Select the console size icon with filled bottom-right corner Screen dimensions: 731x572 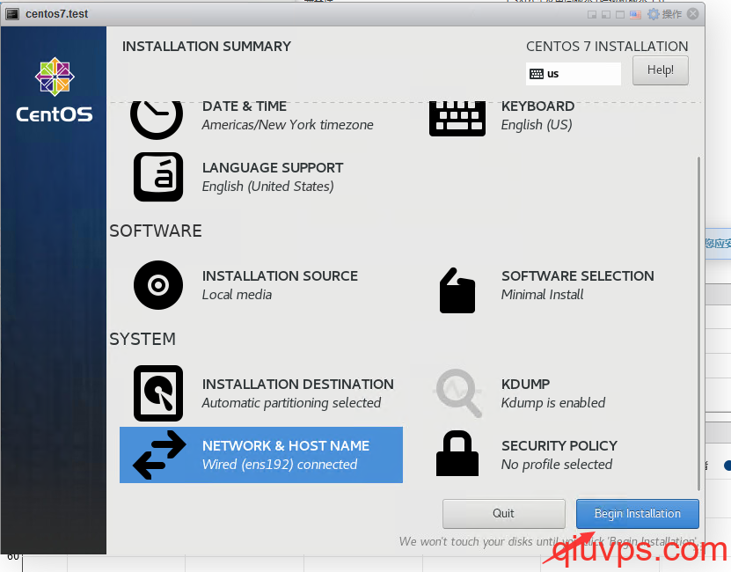pyautogui.click(x=592, y=14)
